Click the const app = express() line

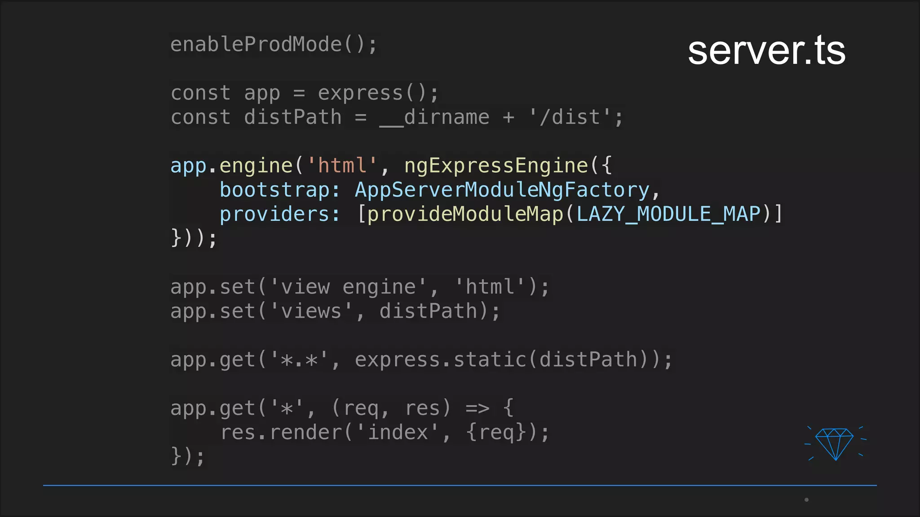[304, 93]
